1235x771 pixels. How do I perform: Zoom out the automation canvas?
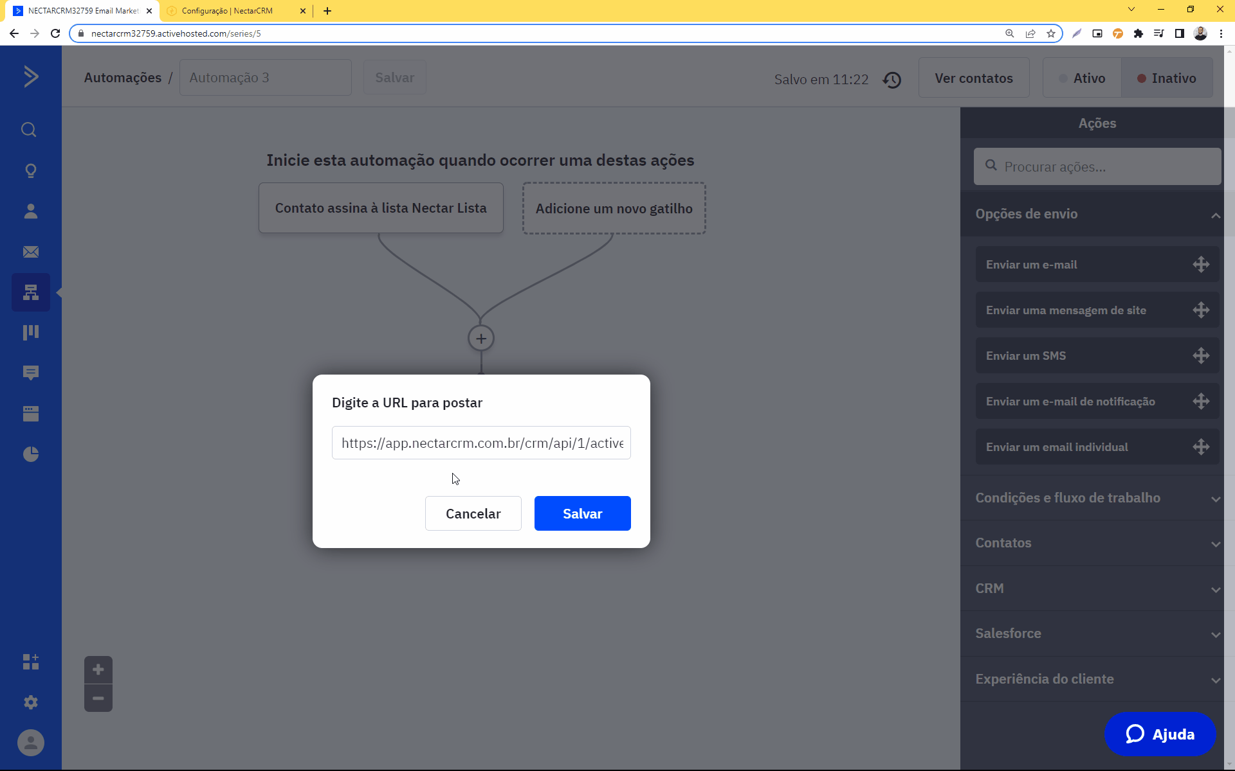(98, 698)
